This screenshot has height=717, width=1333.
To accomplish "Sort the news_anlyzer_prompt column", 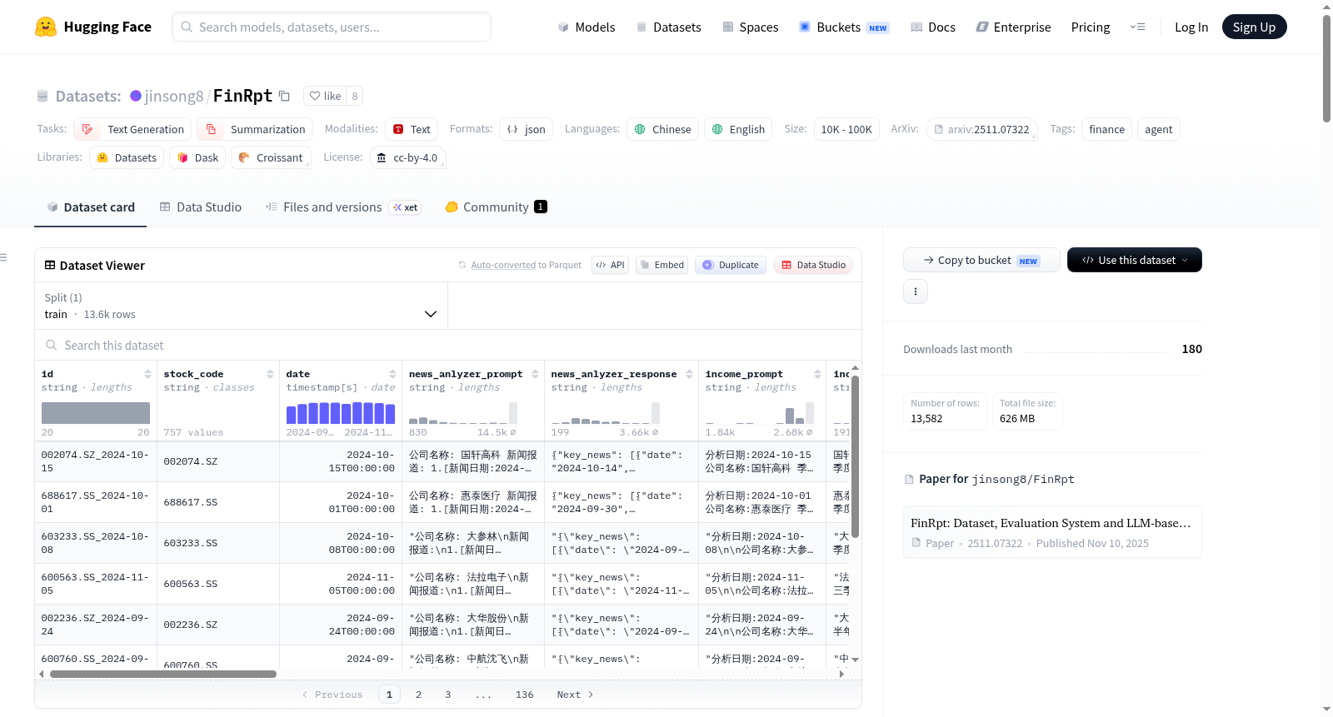I will point(535,374).
